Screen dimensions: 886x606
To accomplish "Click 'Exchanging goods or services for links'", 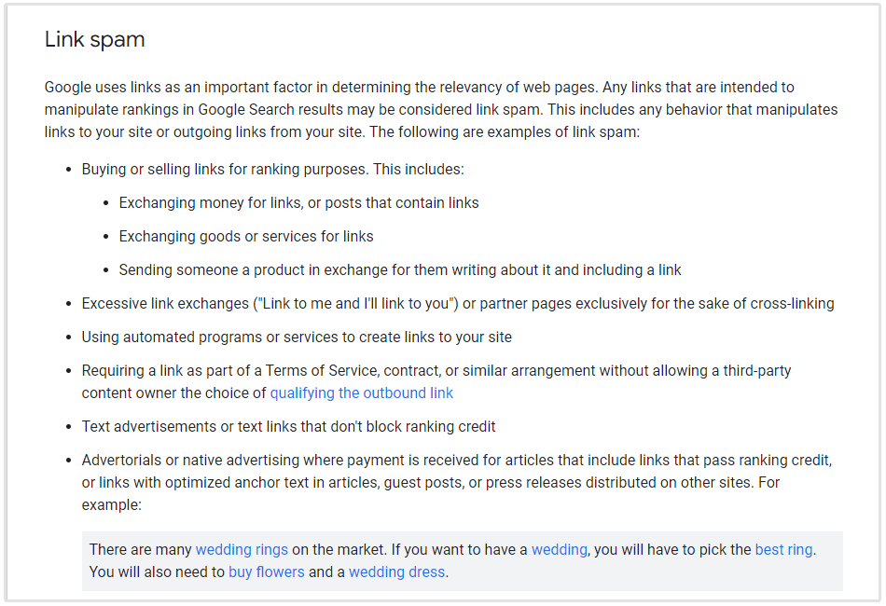I will 246,236.
